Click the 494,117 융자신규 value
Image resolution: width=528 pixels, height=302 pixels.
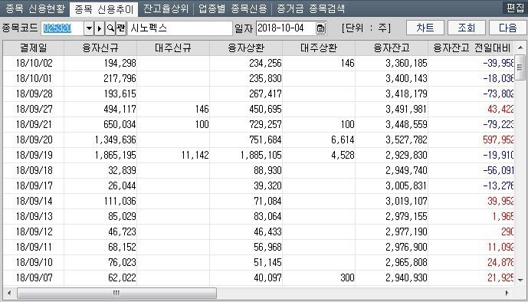120,109
